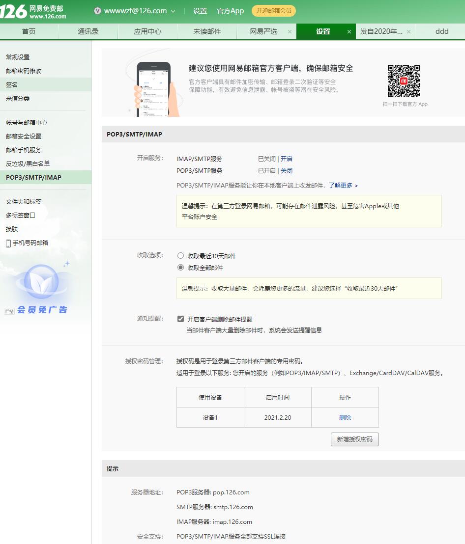Click the SMTP服务器: smtp.126.com text
The height and width of the screenshot is (544, 465).
point(215,507)
